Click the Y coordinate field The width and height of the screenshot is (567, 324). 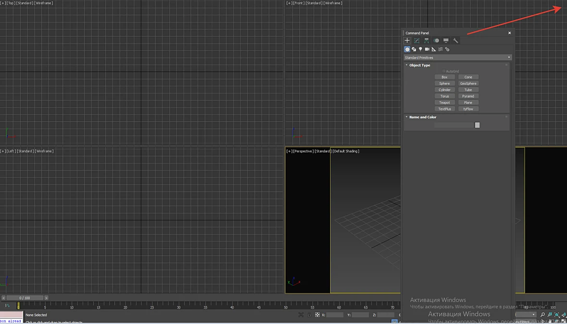point(360,315)
